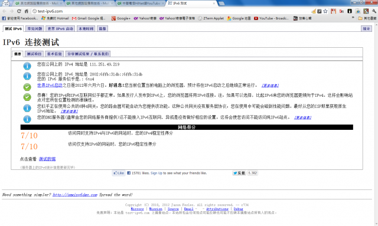This screenshot has height=226, width=378.
Task: Open the 技术信息 technical info tab
Action: coord(54,54)
